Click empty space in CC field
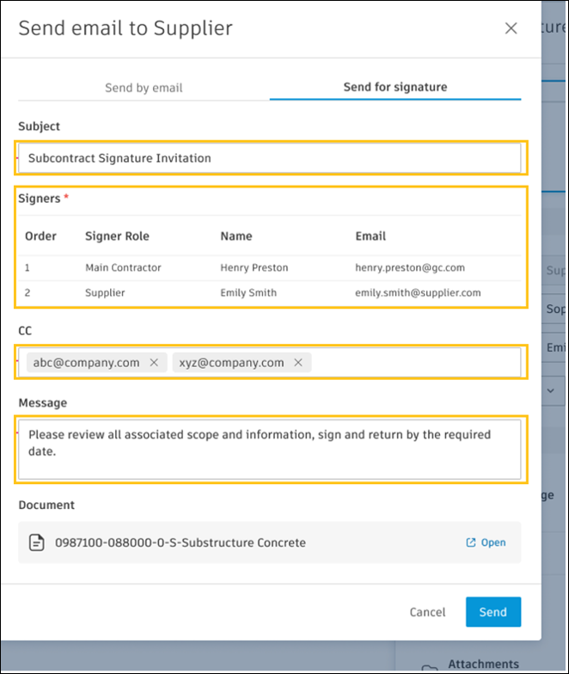 [413, 363]
